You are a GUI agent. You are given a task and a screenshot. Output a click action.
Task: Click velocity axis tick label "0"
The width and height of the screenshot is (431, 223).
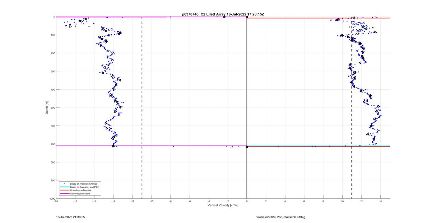click(x=247, y=201)
